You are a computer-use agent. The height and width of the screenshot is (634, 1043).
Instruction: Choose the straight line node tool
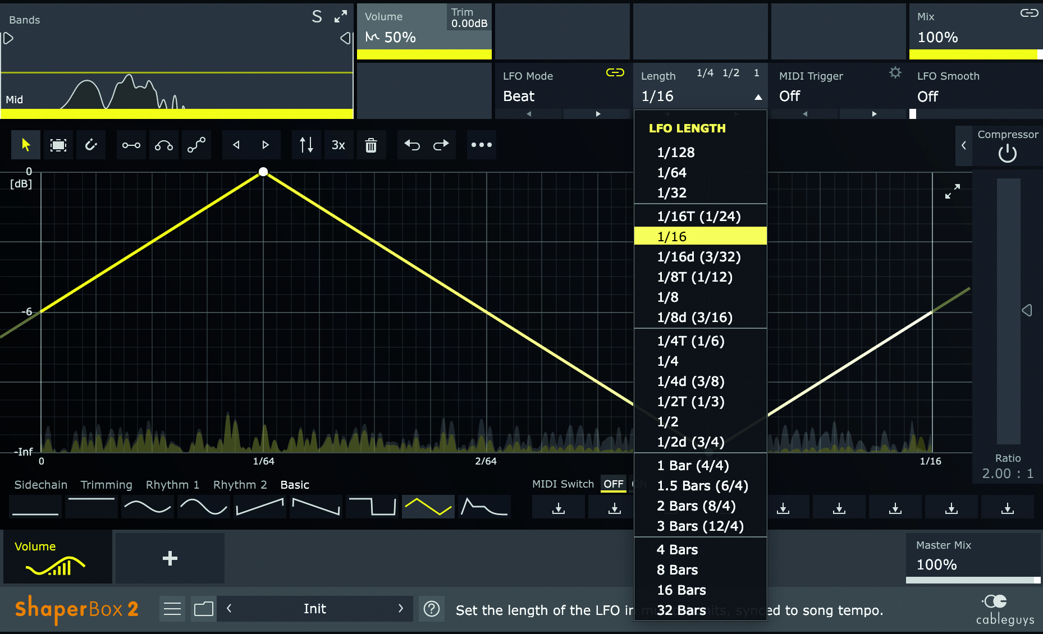pos(131,145)
